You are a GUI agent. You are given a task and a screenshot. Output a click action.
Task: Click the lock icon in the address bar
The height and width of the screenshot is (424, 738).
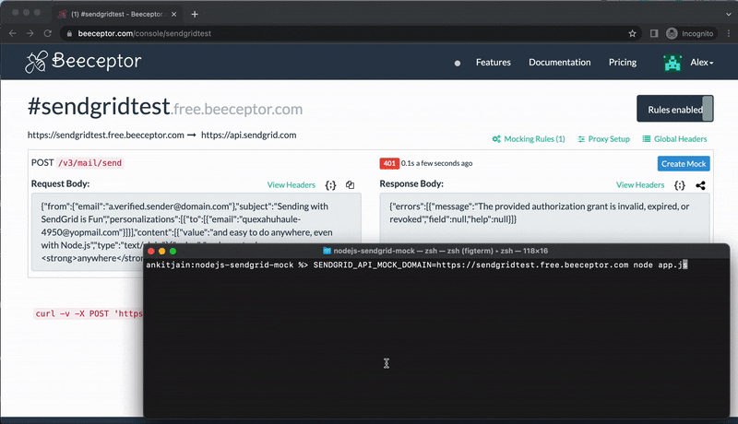point(69,33)
